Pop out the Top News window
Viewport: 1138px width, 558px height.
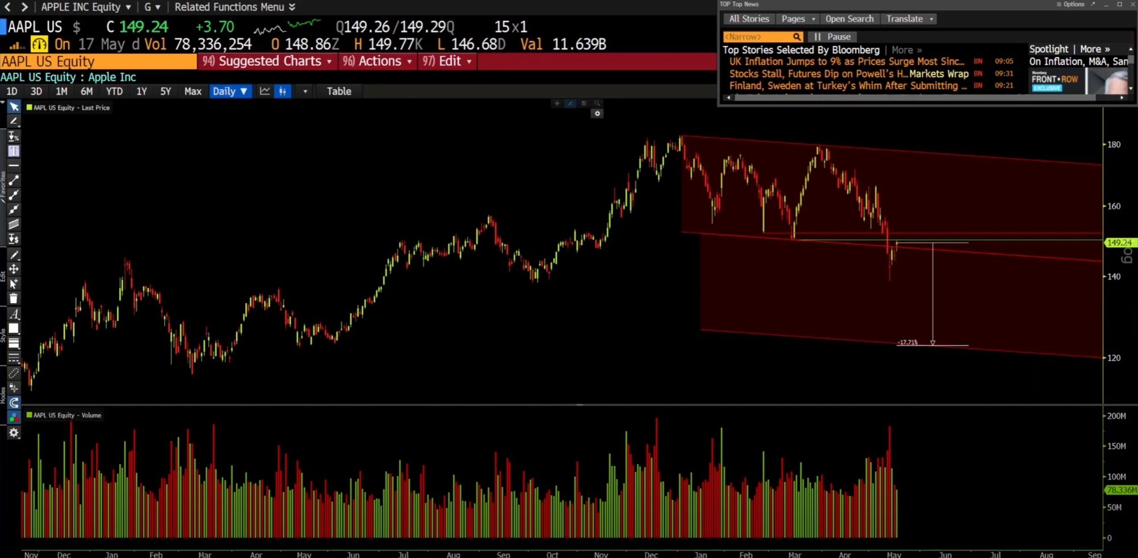[1093, 4]
